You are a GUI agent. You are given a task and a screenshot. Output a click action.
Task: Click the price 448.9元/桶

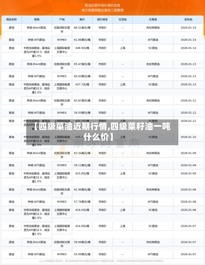click(x=82, y=48)
